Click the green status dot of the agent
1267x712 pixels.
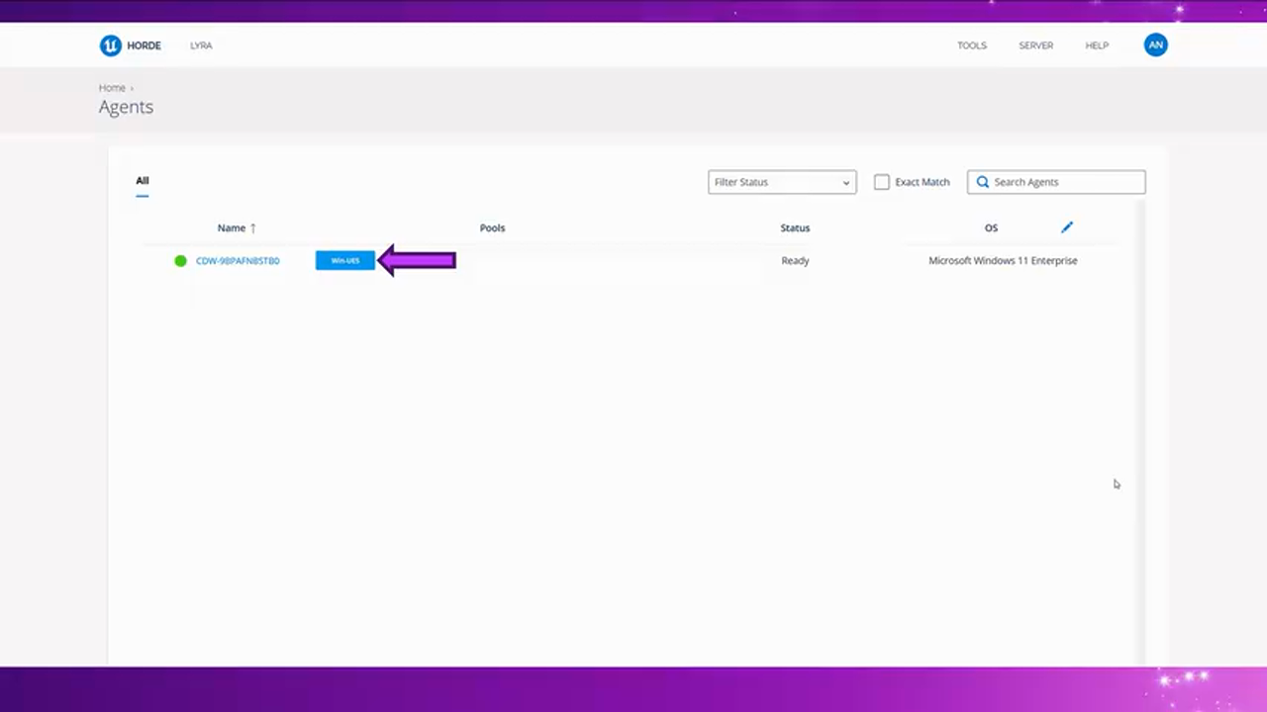[180, 261]
